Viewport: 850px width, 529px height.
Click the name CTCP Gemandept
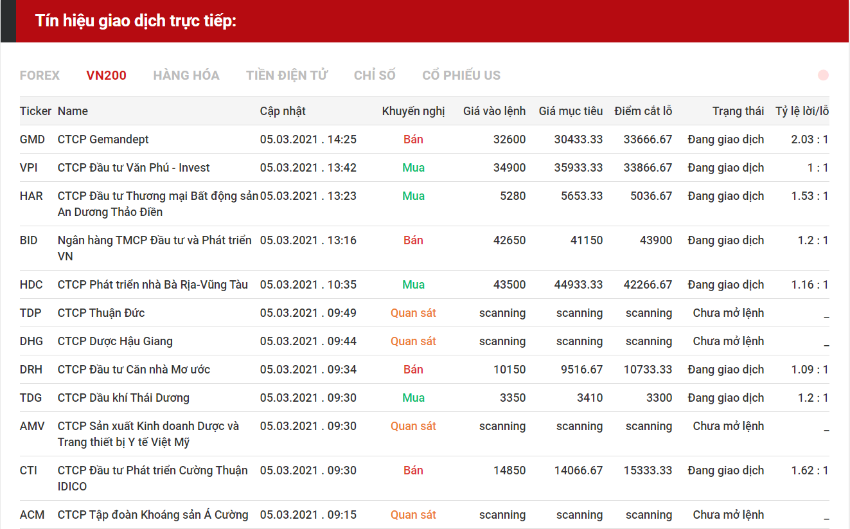[103, 139]
